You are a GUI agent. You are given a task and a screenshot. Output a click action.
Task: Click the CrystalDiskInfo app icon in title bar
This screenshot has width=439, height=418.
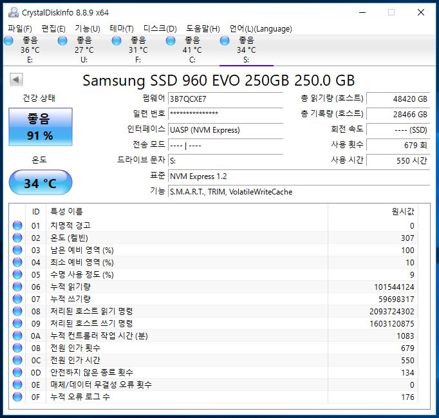pyautogui.click(x=13, y=12)
